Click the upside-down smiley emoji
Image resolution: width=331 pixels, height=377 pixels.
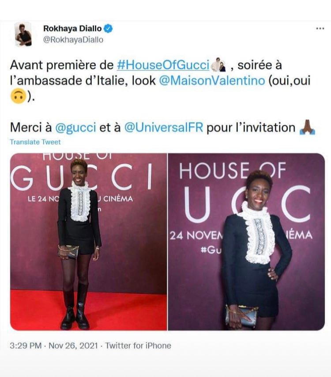pos(18,96)
